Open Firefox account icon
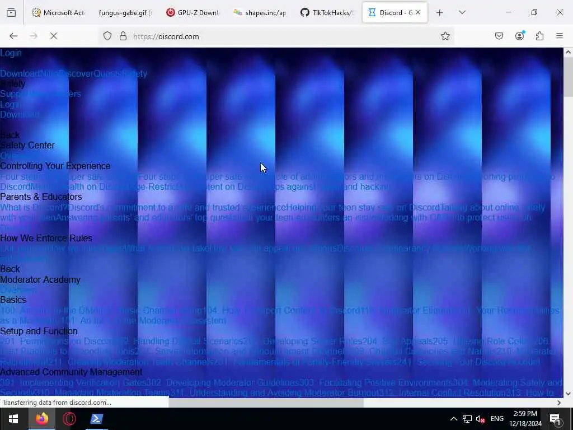573x430 pixels. point(520,35)
